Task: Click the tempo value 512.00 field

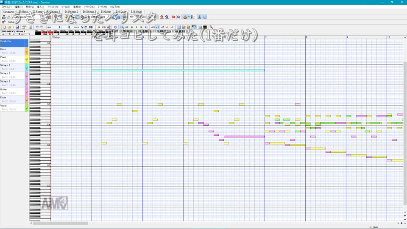Action: pyautogui.click(x=86, y=27)
